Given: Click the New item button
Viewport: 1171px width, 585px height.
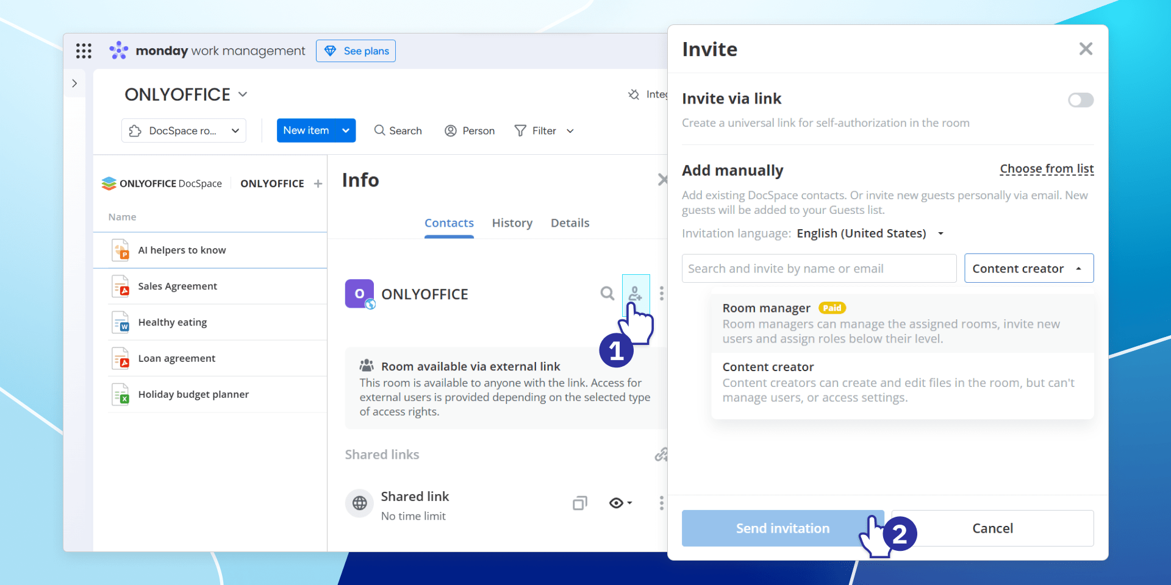Looking at the screenshot, I should (306, 130).
